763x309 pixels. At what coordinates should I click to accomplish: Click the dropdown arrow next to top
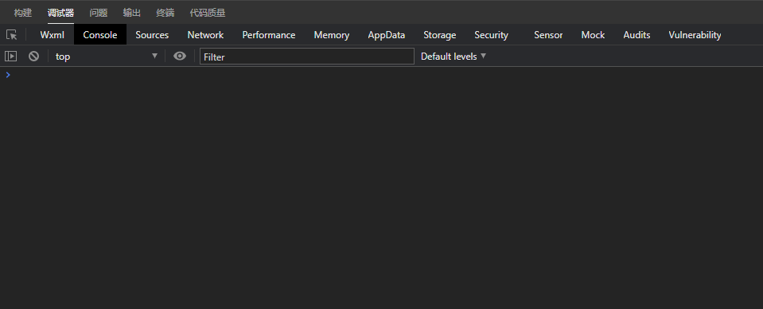(154, 56)
